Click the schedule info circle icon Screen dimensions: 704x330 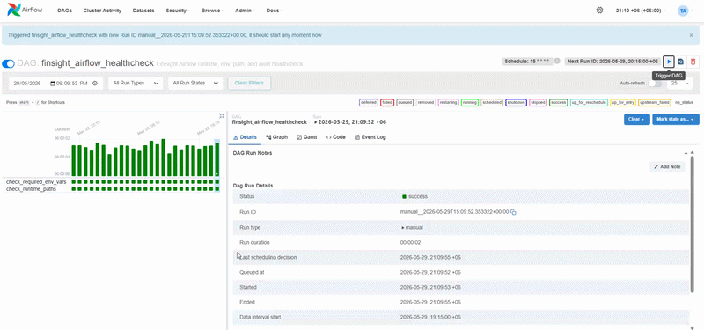557,62
